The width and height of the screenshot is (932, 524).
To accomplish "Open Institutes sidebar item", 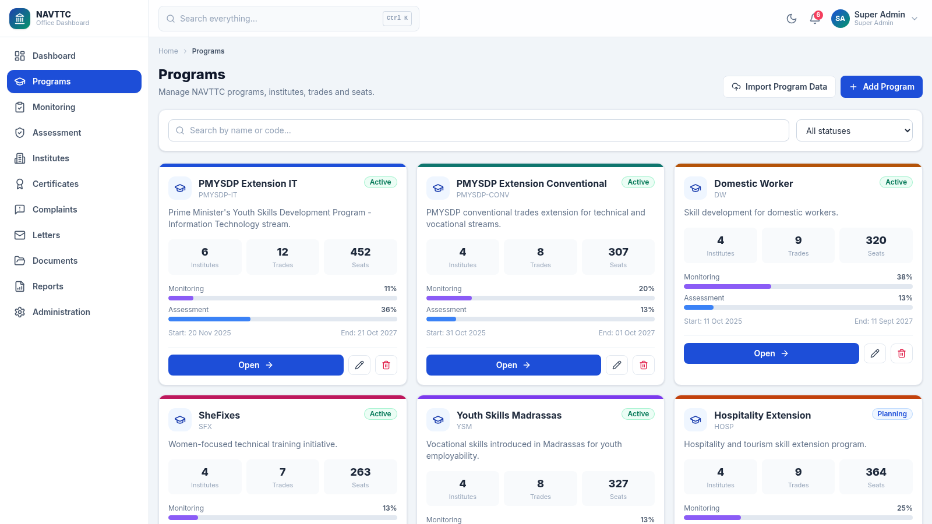I will click(x=74, y=158).
